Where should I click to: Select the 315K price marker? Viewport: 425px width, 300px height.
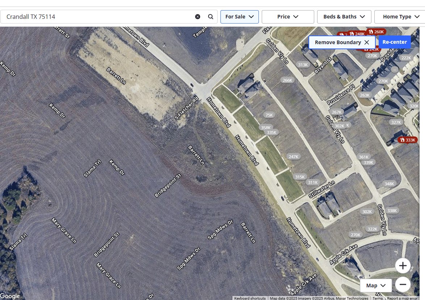tap(300, 177)
